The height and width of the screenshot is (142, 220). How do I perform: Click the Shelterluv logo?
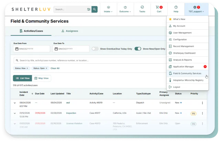pos(31,9)
